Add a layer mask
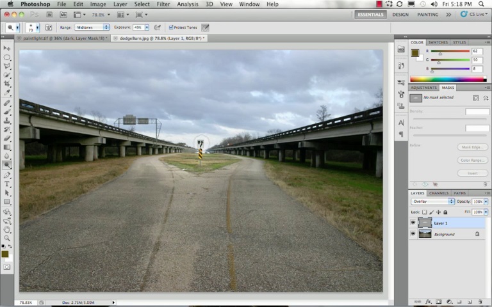This screenshot has width=492, height=307. pyautogui.click(x=439, y=302)
